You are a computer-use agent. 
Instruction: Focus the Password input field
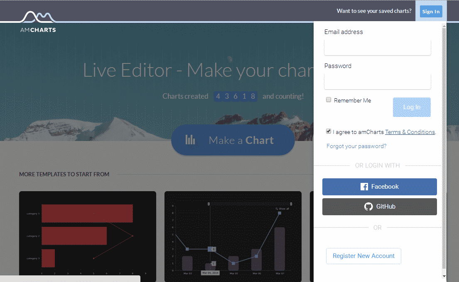(377, 82)
